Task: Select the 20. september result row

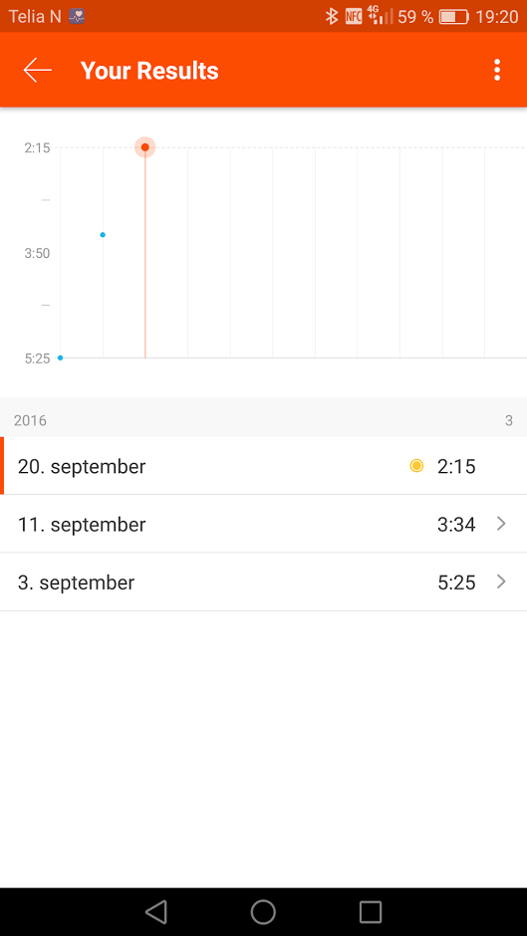Action: coord(263,466)
